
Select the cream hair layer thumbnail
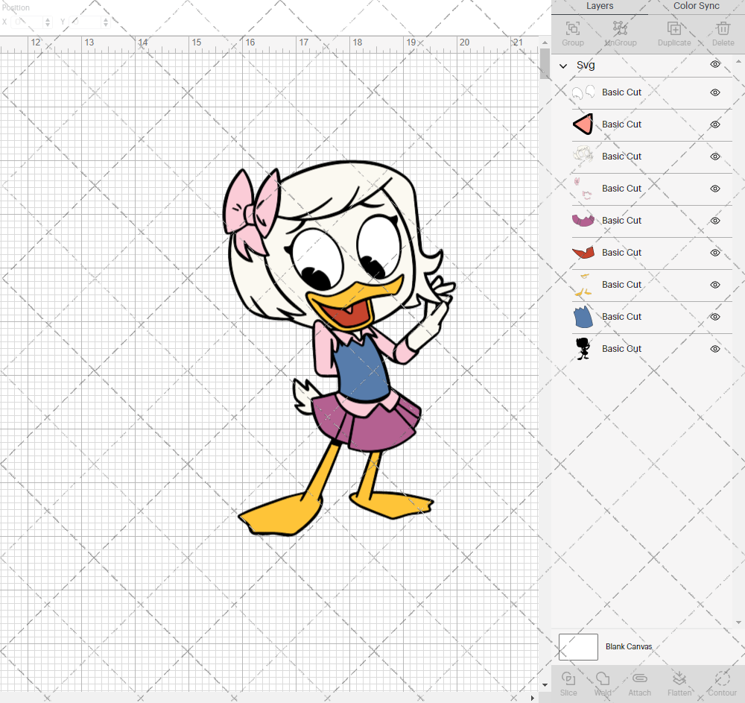coord(583,157)
